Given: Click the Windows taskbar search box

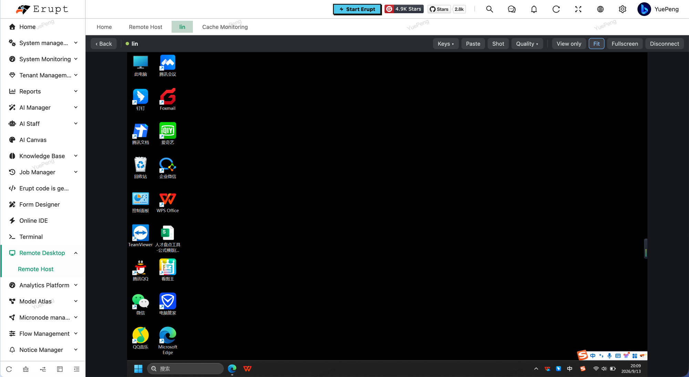Looking at the screenshot, I should 185,369.
